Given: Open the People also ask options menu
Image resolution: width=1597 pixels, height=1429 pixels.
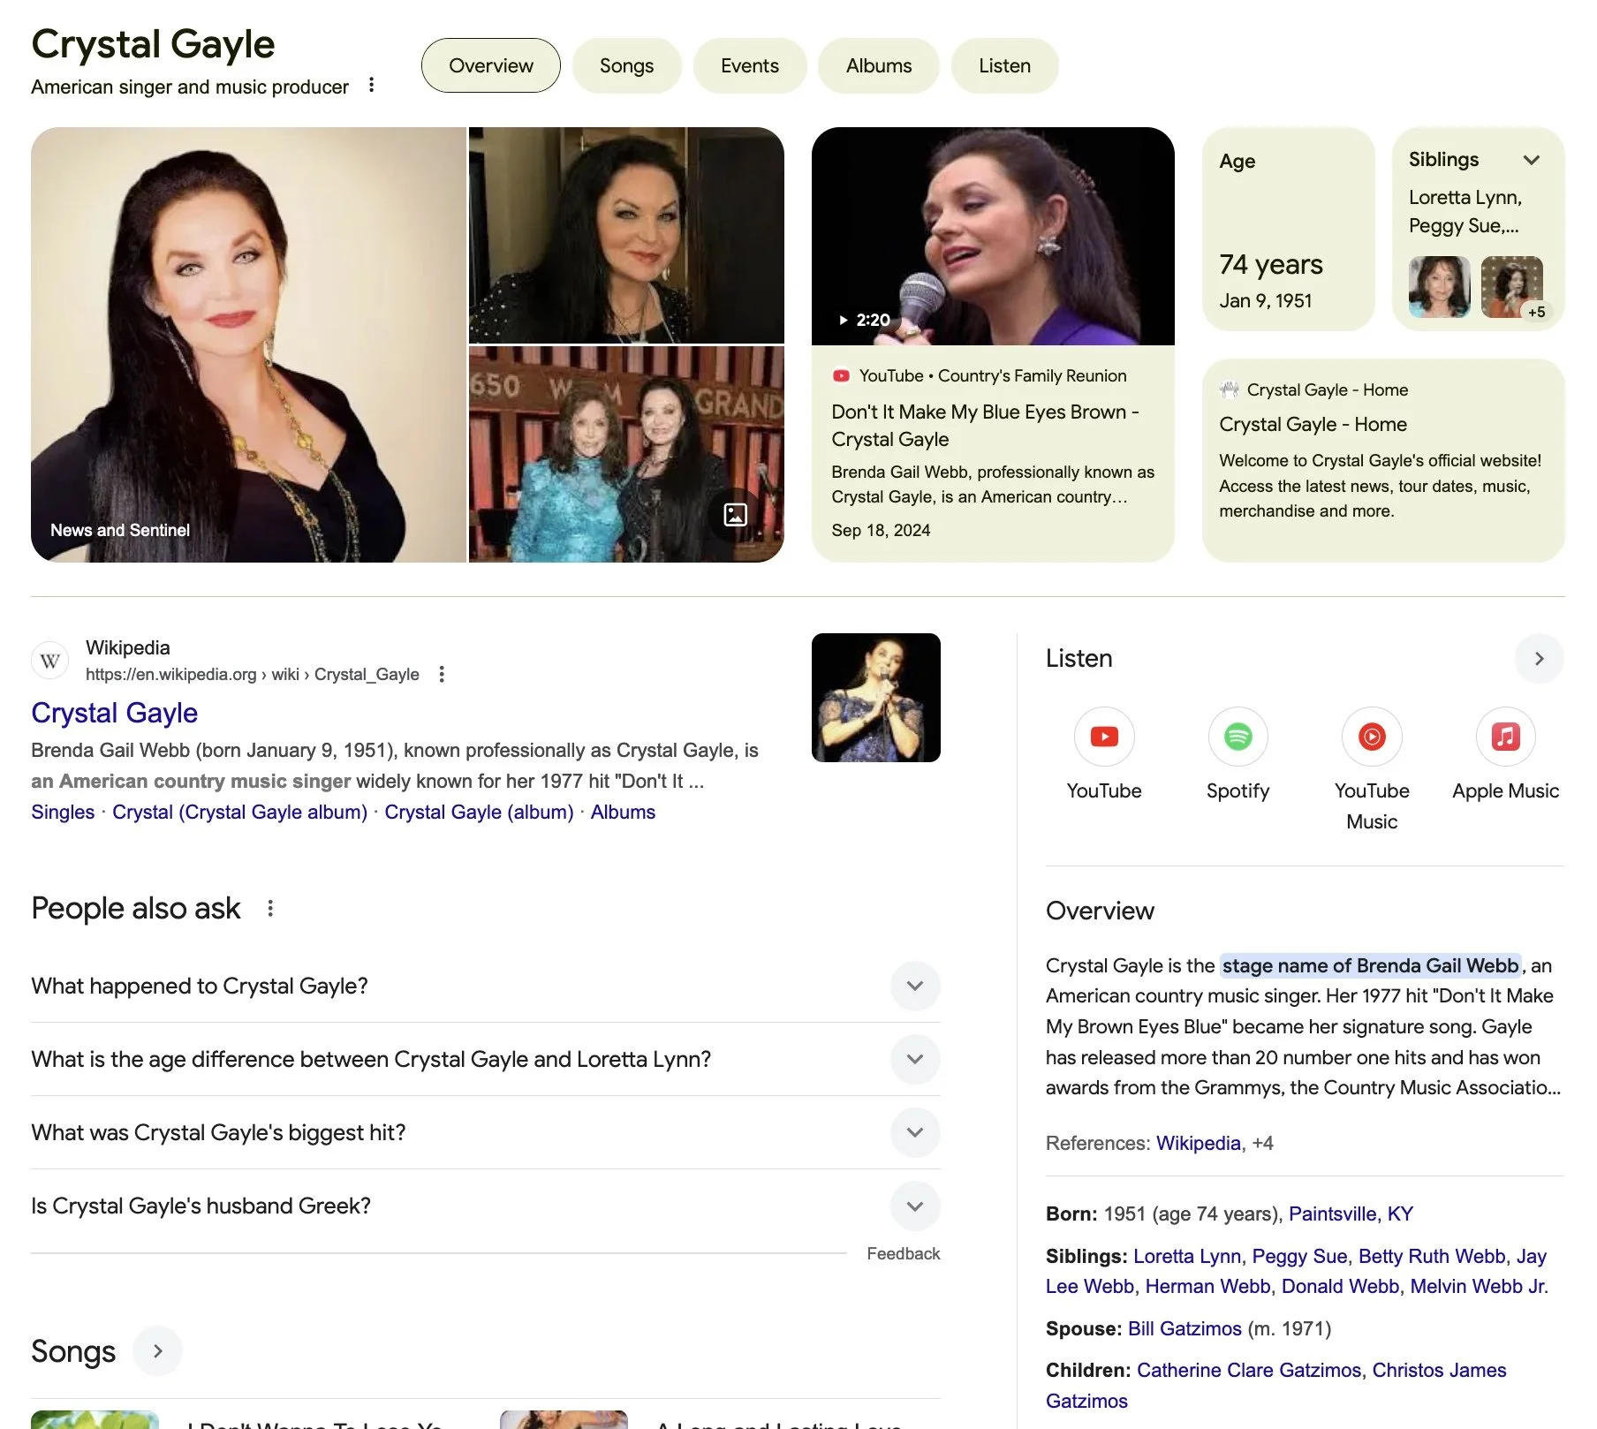Looking at the screenshot, I should (270, 908).
